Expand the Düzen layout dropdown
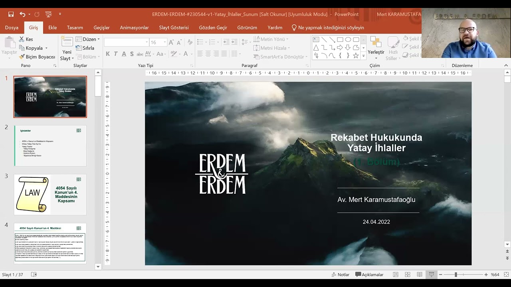 coord(88,39)
